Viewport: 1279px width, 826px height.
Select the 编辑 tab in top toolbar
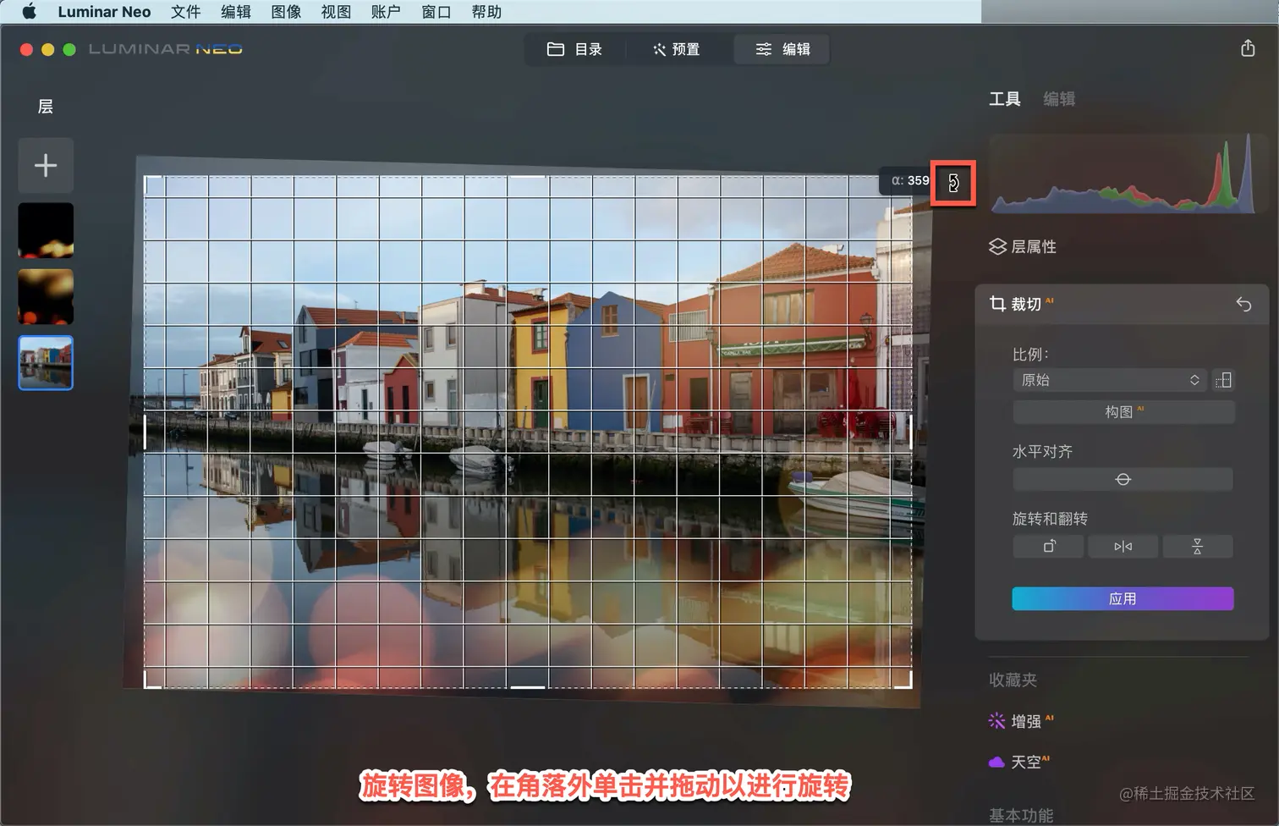(782, 49)
